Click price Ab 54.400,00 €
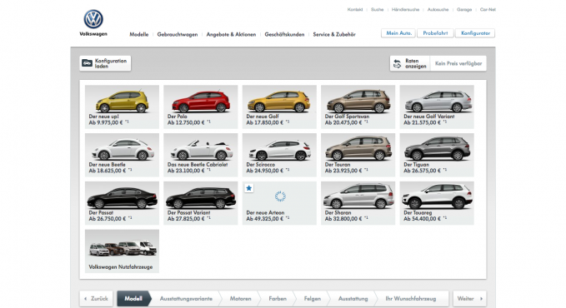This screenshot has height=308, width=566. (x=422, y=219)
